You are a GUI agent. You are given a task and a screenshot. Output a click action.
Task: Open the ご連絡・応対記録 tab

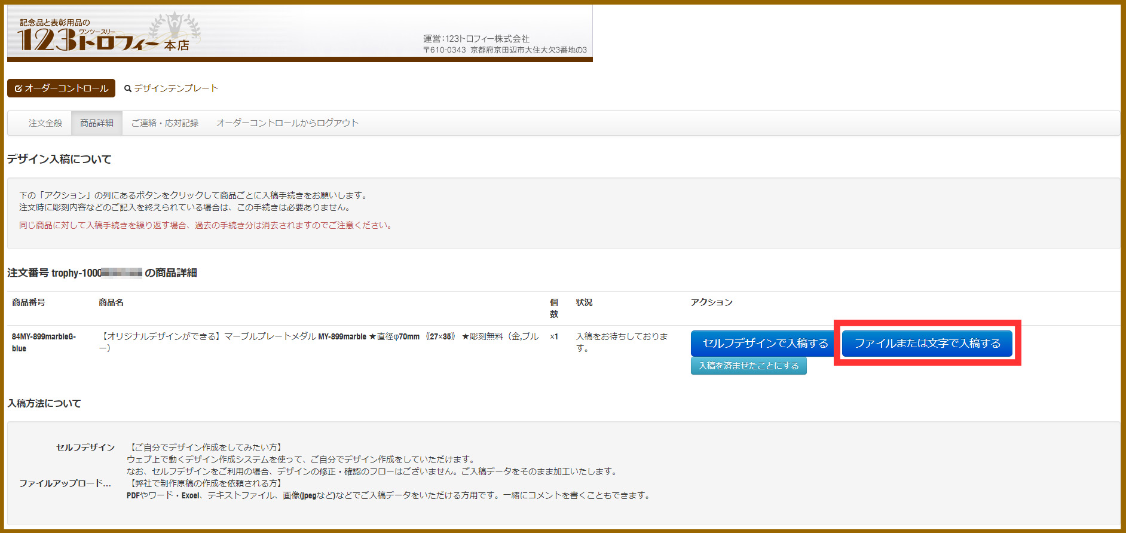pyautogui.click(x=165, y=123)
